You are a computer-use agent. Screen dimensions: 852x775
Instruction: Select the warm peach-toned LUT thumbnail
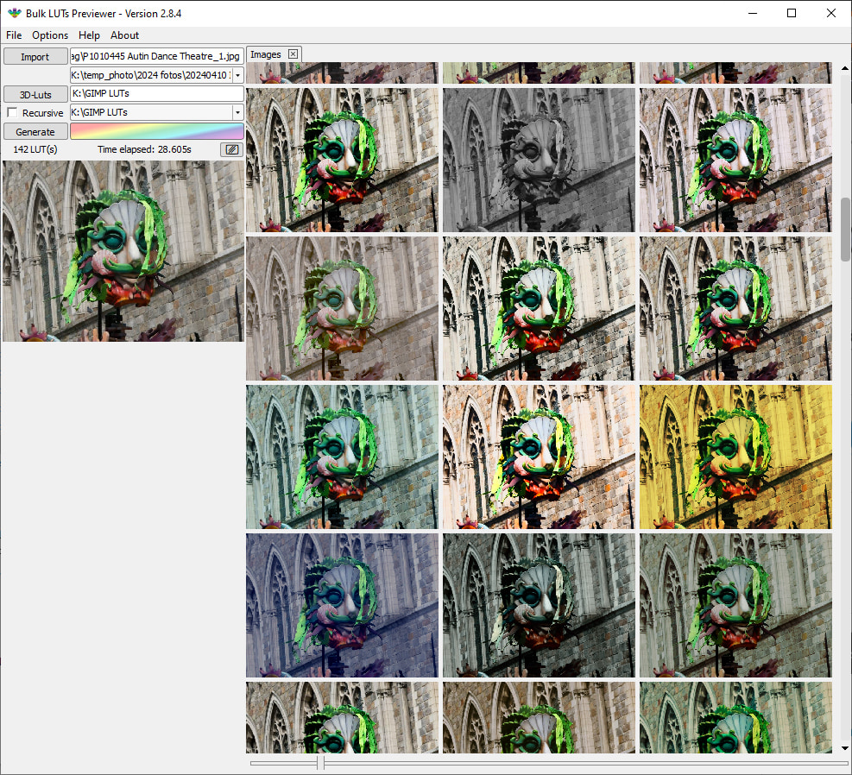click(539, 457)
